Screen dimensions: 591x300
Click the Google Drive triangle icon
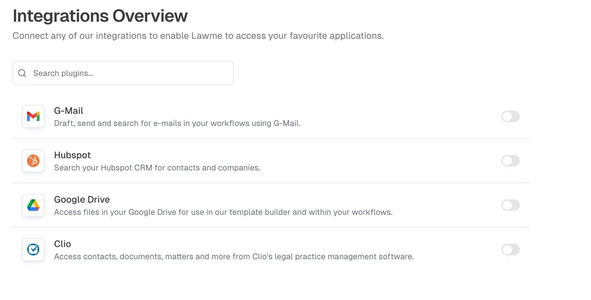33,205
